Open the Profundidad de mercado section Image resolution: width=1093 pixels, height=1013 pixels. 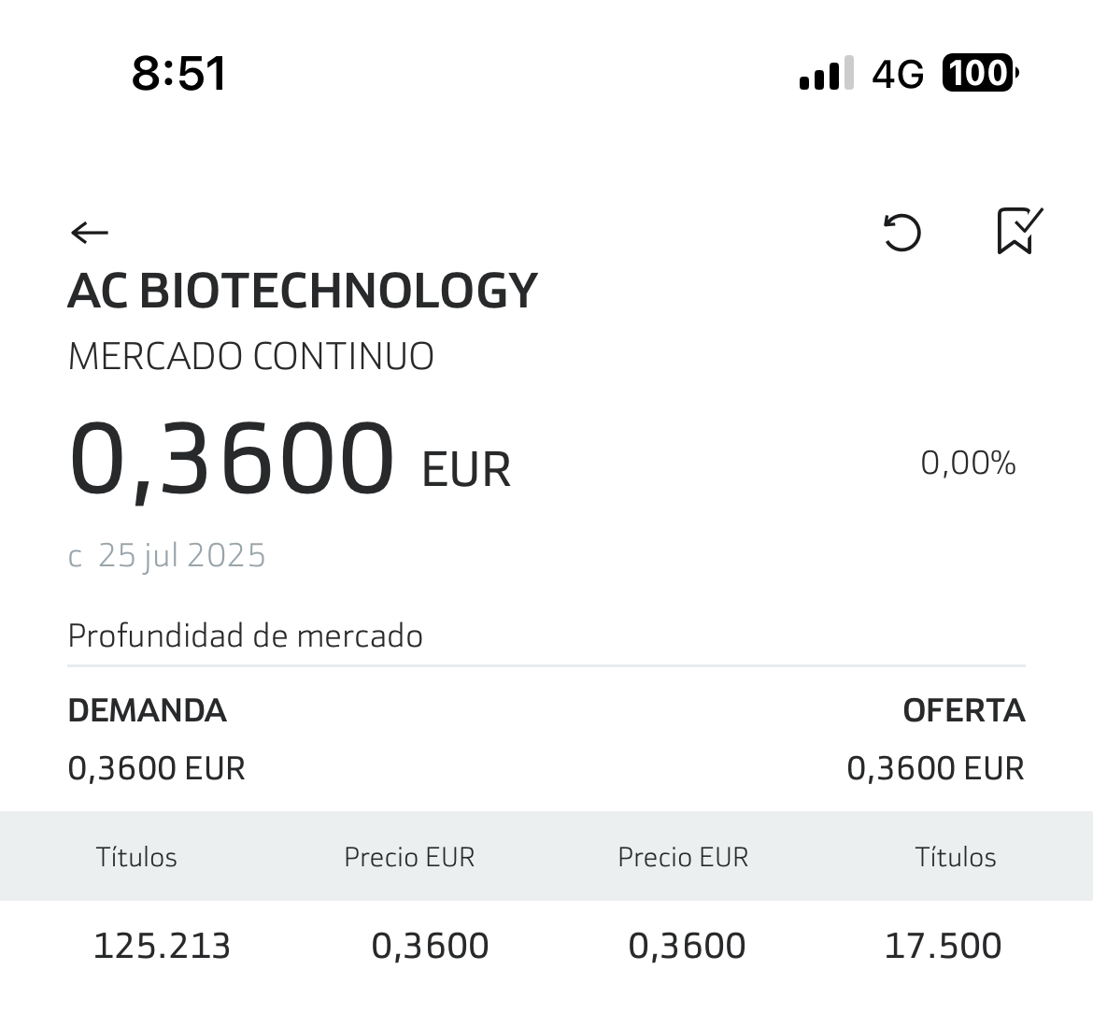tap(246, 635)
